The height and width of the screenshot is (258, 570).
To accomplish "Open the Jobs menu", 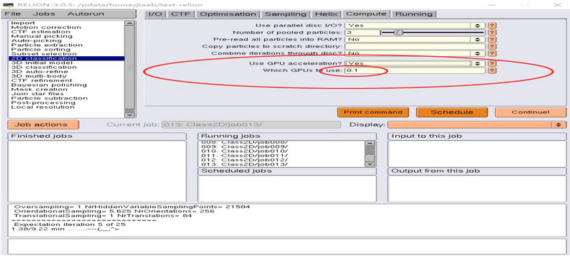I will click(x=43, y=14).
